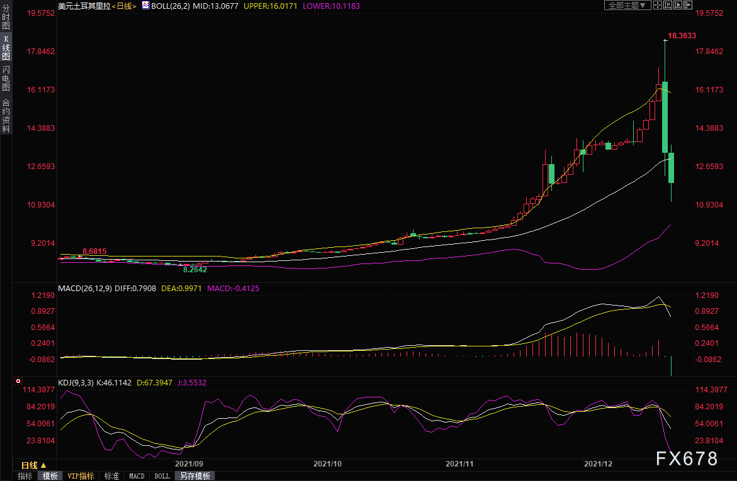Open the 合约资料 sidebar tab
737x481 pixels.
(x=6, y=116)
